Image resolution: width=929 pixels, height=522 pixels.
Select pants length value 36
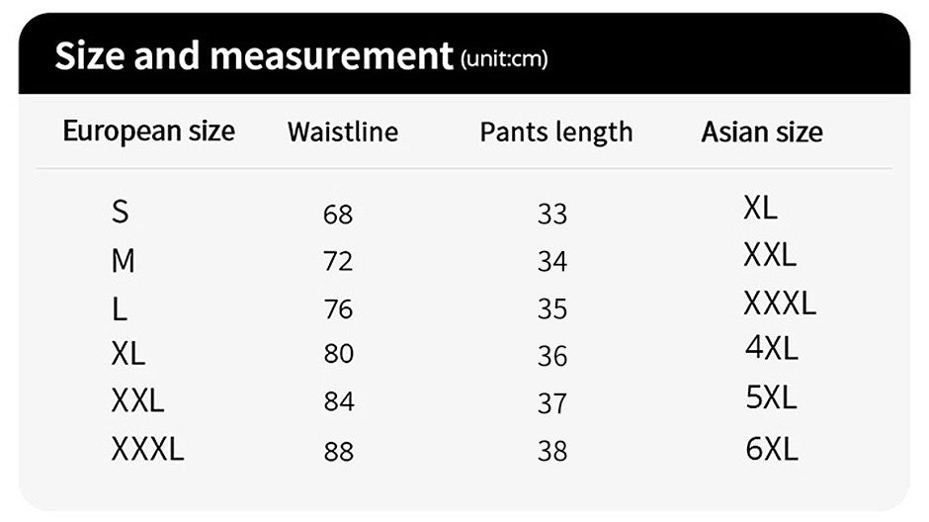552,356
